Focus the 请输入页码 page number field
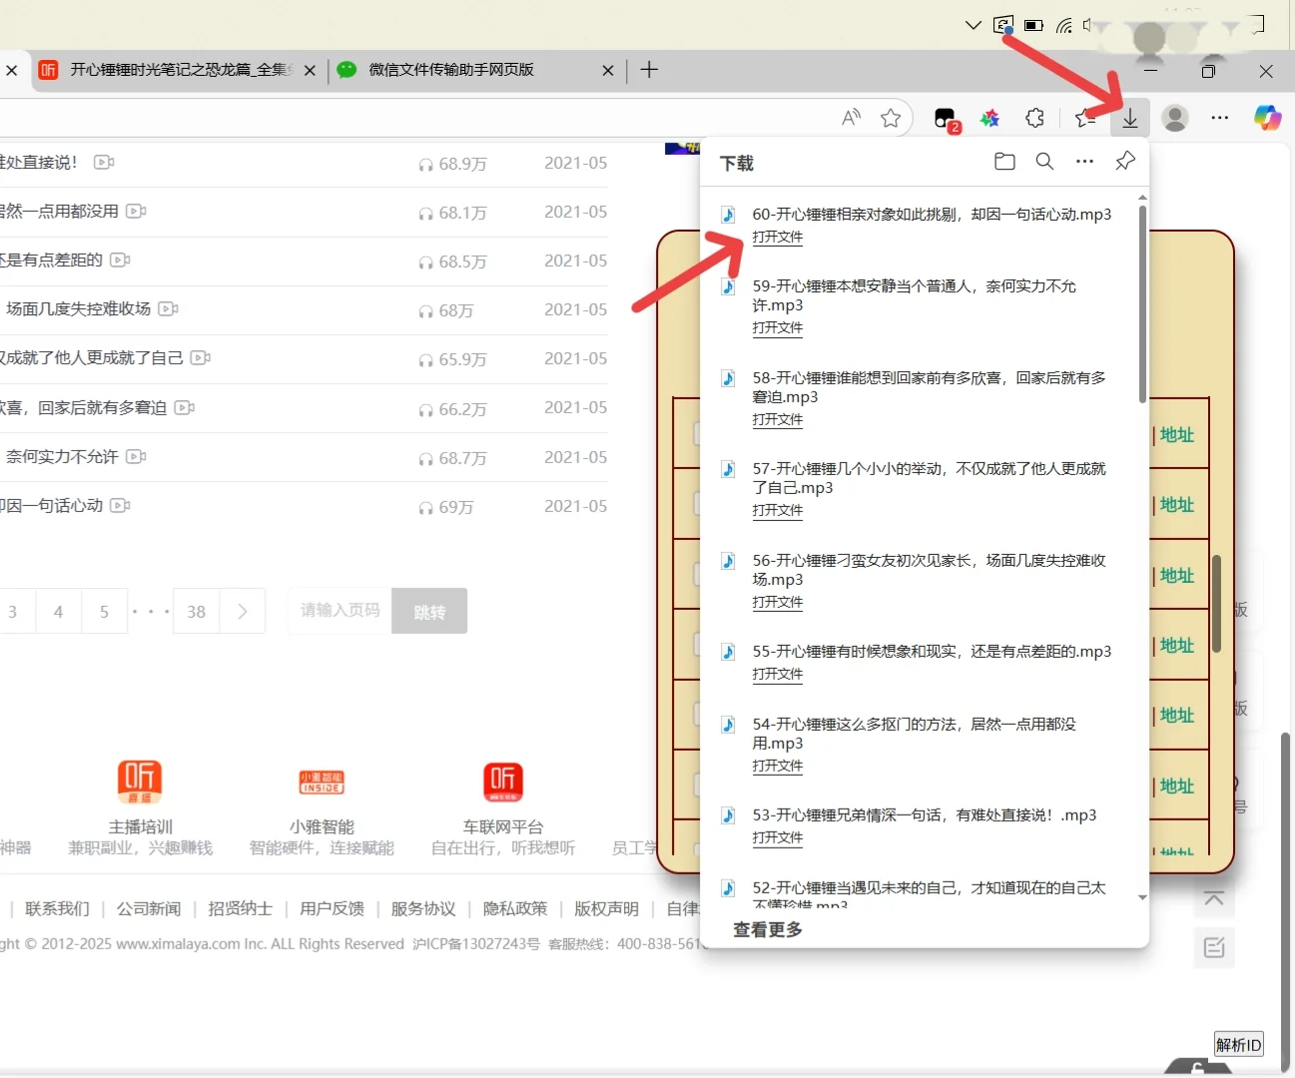1295x1078 pixels. [339, 611]
